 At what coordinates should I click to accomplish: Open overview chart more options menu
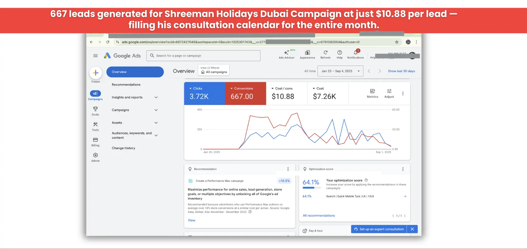[x=403, y=94]
